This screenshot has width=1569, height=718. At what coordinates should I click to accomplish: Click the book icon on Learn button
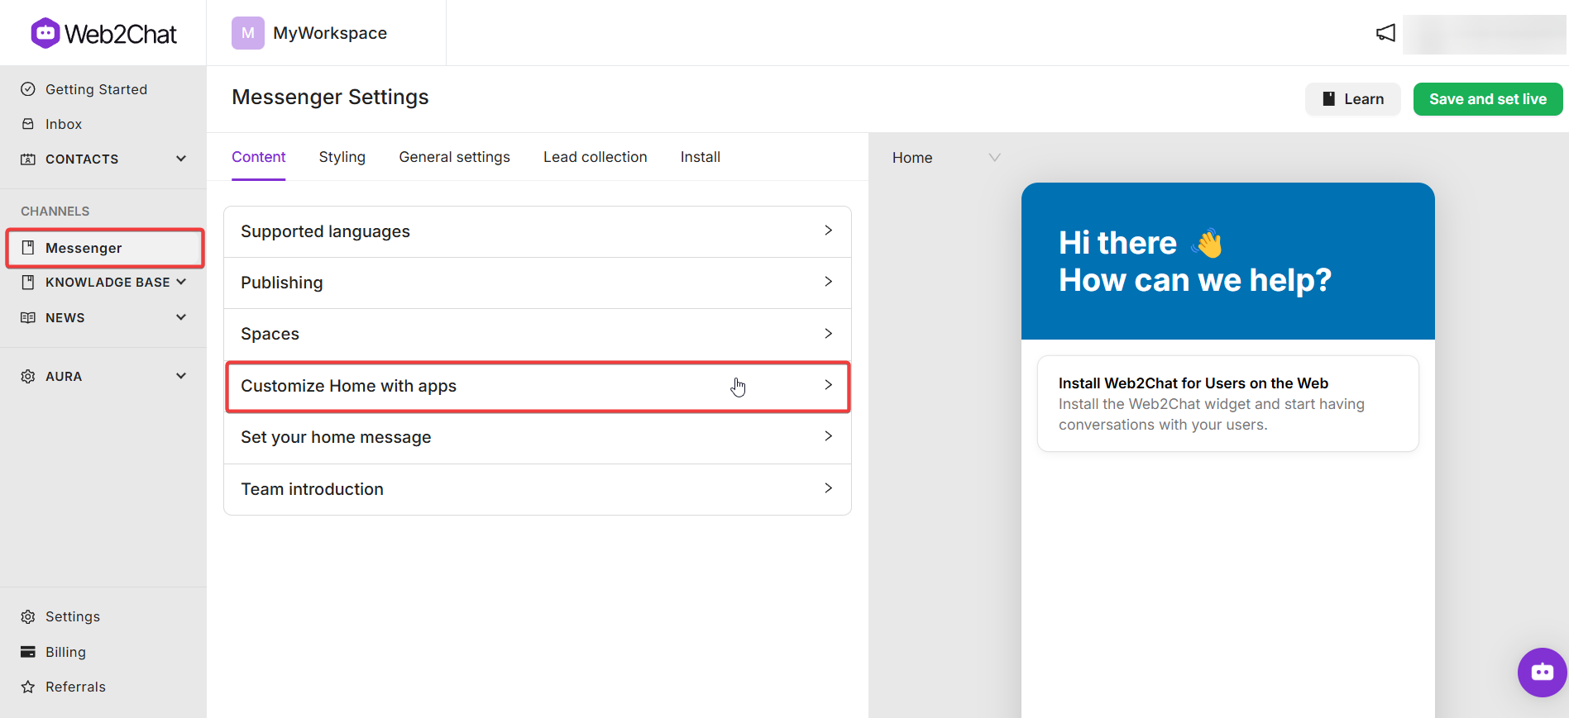click(x=1329, y=99)
